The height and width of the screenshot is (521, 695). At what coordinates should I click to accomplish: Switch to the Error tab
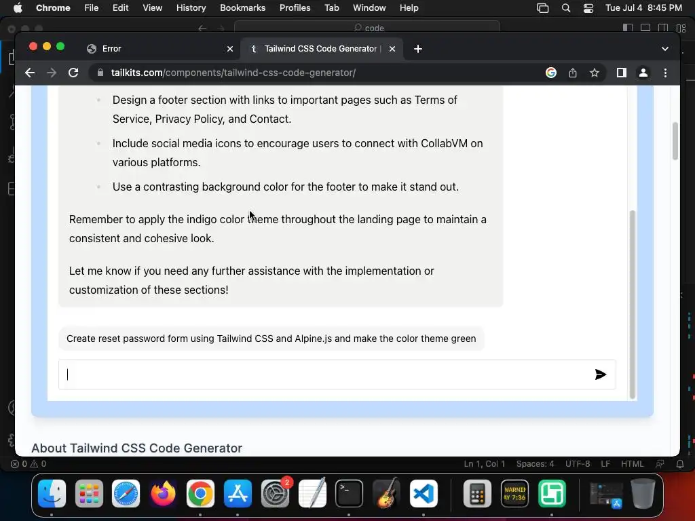pos(159,49)
